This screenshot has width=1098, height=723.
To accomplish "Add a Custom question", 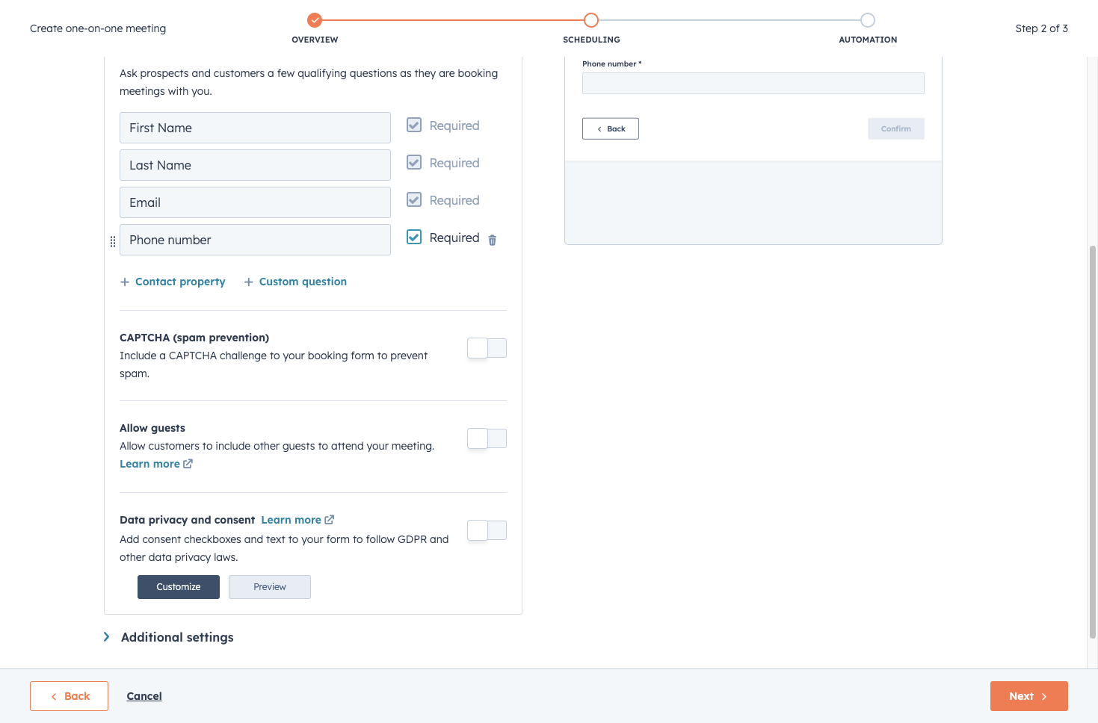I will [x=295, y=282].
